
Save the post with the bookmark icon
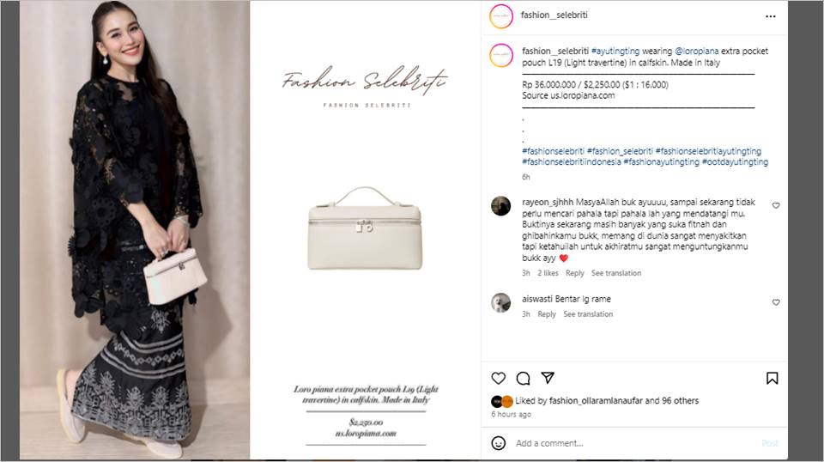[772, 378]
